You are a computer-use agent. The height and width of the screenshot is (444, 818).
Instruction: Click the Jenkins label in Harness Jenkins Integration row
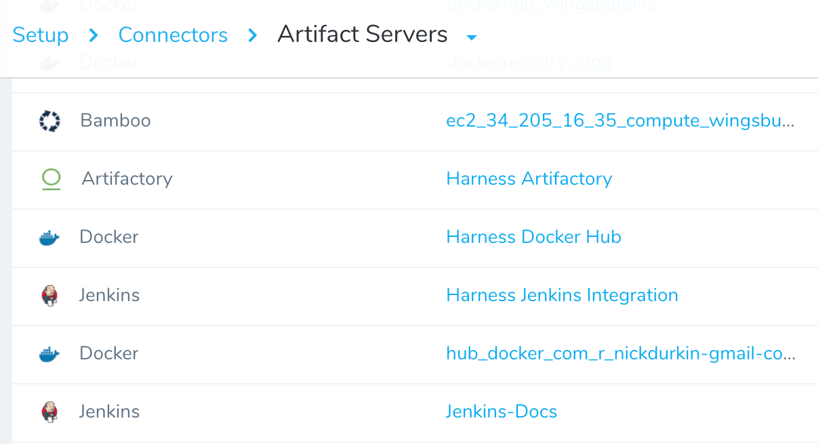[109, 295]
